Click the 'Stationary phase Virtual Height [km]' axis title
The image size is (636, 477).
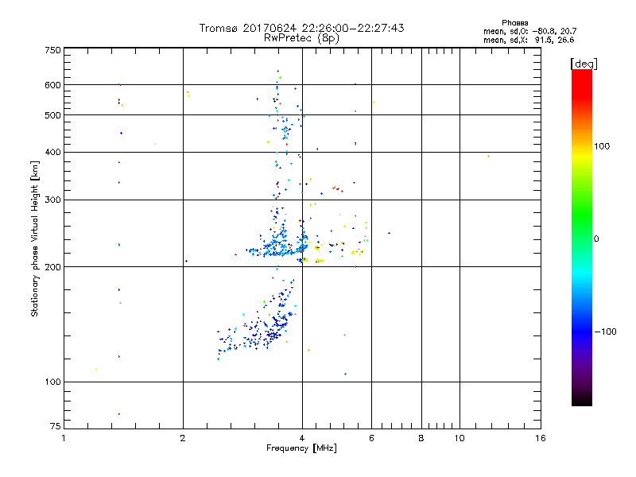pos(35,239)
